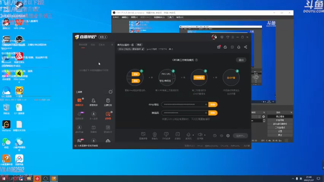The width and height of the screenshot is (324, 182).
Task: Select the first underlined tab in left panel
Action: click(x=83, y=45)
